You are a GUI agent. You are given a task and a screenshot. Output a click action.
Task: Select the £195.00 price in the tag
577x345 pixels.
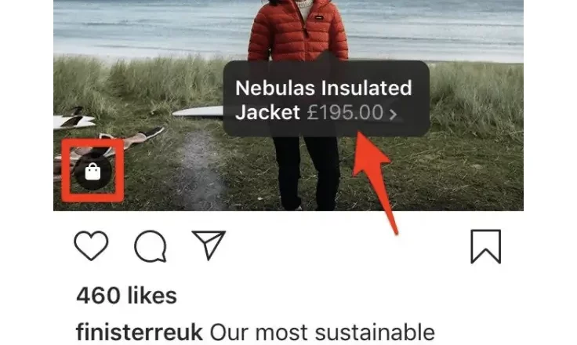pyautogui.click(x=345, y=112)
